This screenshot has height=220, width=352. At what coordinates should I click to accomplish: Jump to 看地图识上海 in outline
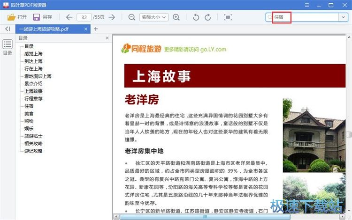[x=38, y=76]
